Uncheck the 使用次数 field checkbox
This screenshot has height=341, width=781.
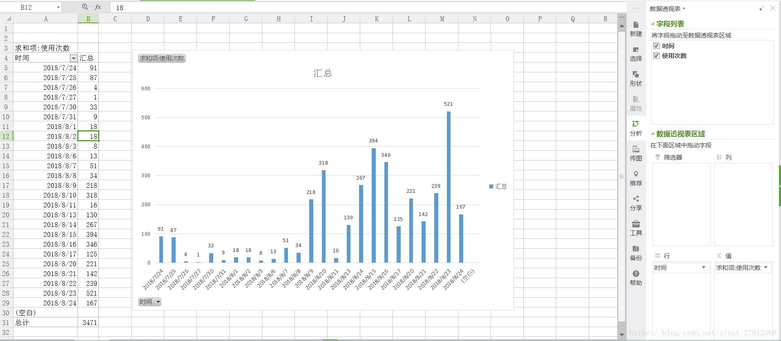[x=656, y=56]
